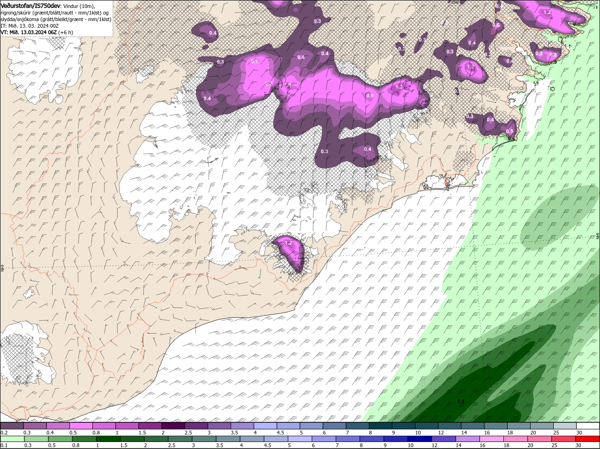This screenshot has width=600, height=449.
Task: Pick the 2 dark purple swatch in snow scale
Action: [173, 426]
